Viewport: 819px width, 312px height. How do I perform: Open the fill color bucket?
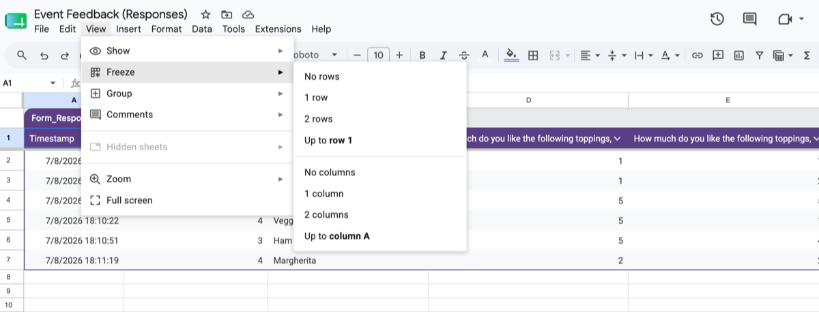[x=511, y=55]
